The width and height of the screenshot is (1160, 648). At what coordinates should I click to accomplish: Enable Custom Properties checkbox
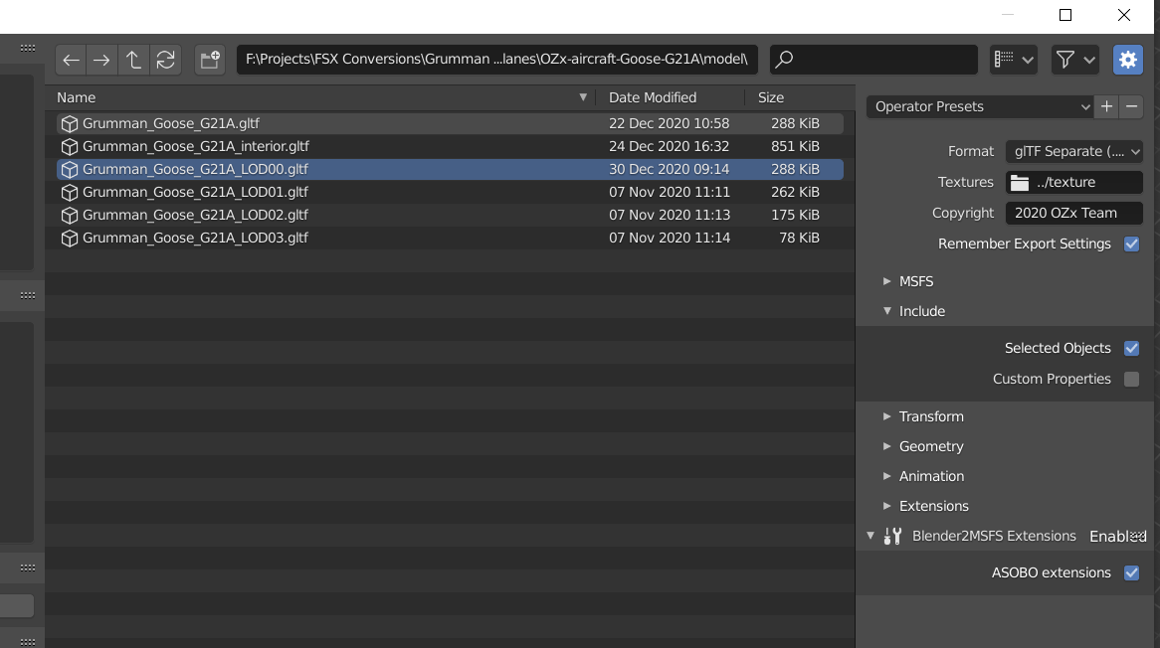click(1131, 379)
